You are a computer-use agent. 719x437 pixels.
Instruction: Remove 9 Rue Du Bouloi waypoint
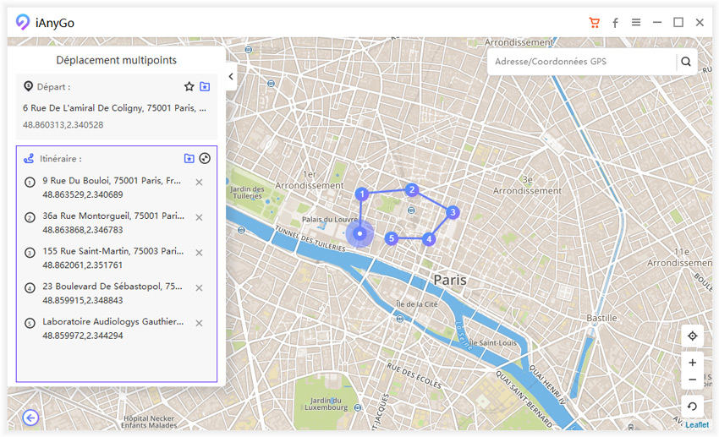pos(199,183)
